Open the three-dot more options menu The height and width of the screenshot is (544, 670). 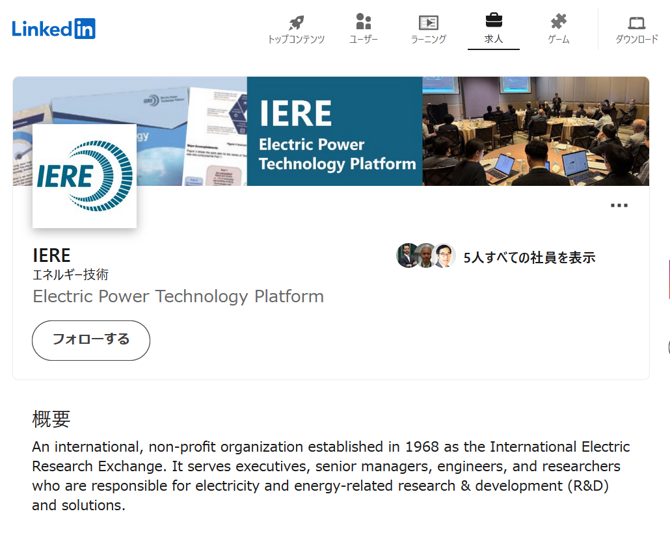(x=619, y=205)
